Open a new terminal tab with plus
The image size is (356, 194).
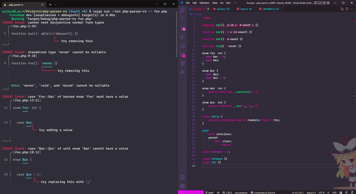[50, 4]
